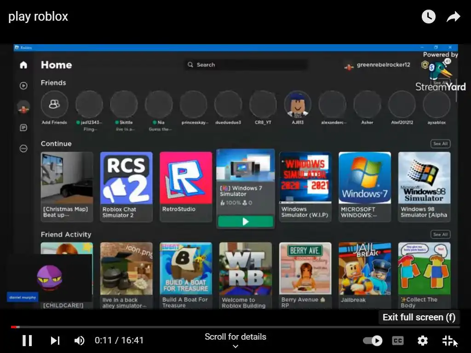Open Windows Simulator (W.I.P) game
The height and width of the screenshot is (353, 471).
coord(305,187)
